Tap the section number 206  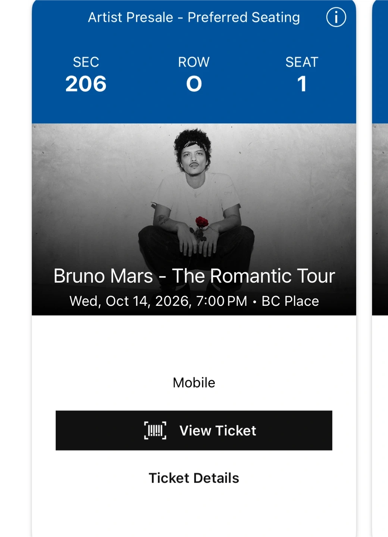tap(86, 84)
